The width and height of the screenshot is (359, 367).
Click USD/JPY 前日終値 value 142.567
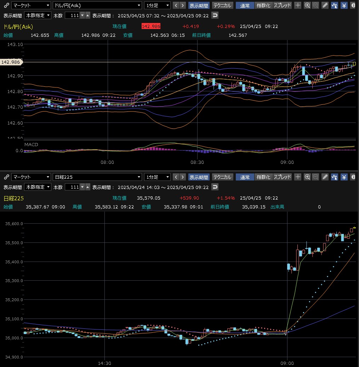[238, 35]
